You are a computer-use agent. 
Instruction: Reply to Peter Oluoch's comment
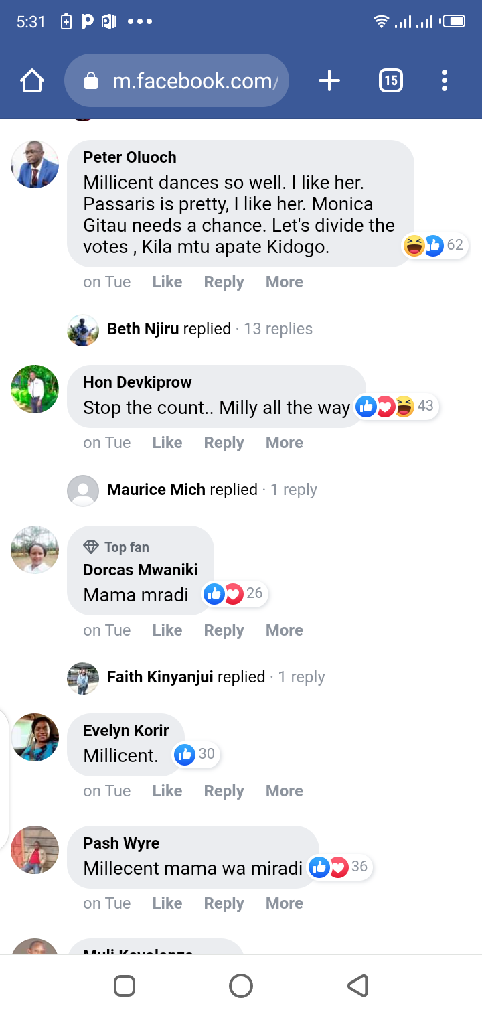click(224, 282)
